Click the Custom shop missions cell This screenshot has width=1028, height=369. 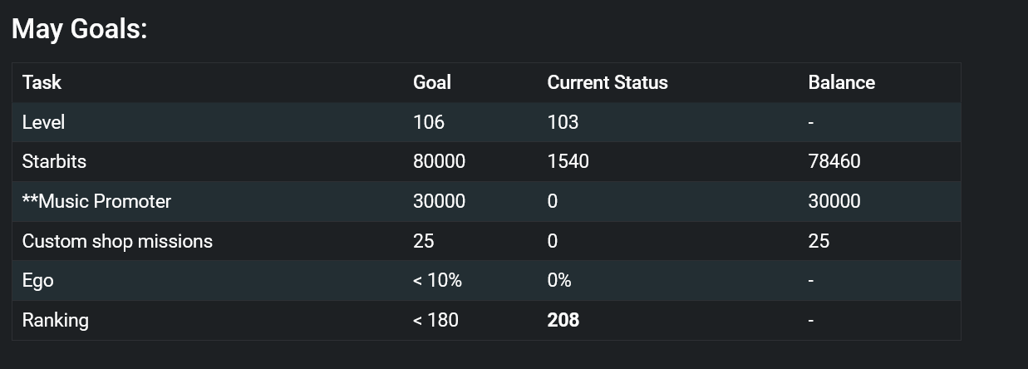click(117, 241)
